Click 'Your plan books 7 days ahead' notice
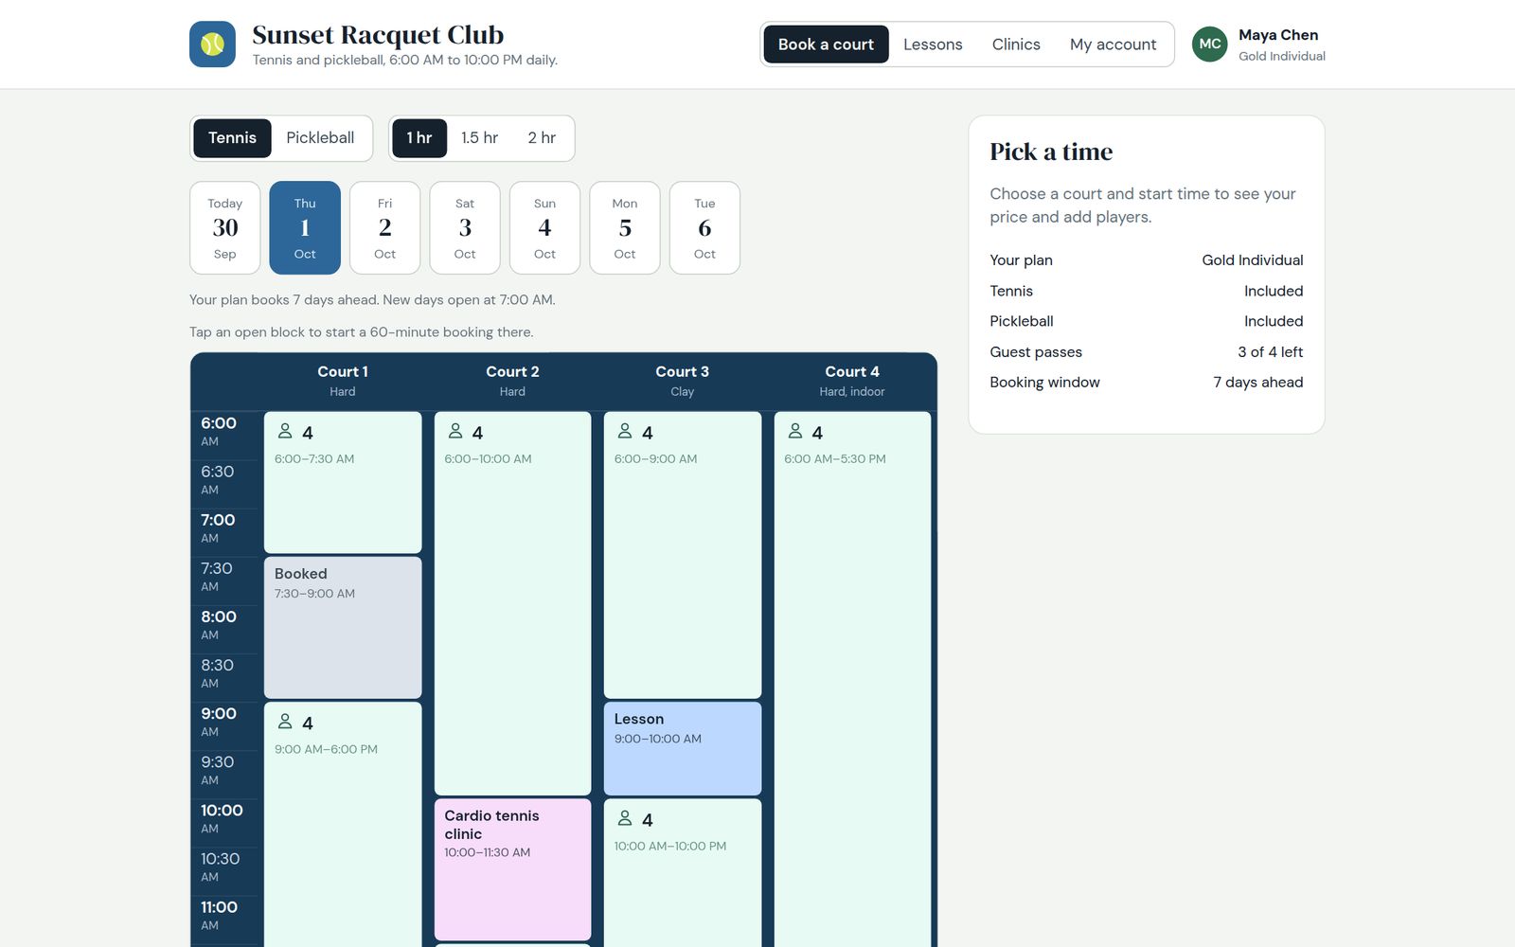Viewport: 1515px width, 947px height. [x=372, y=300]
